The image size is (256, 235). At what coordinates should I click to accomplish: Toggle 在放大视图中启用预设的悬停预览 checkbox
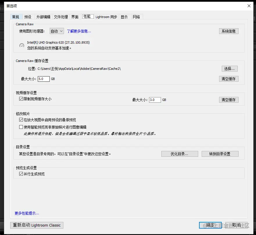tap(21, 120)
